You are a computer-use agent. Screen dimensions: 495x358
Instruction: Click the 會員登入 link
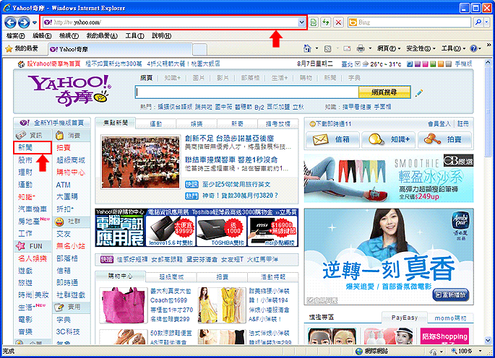point(439,124)
